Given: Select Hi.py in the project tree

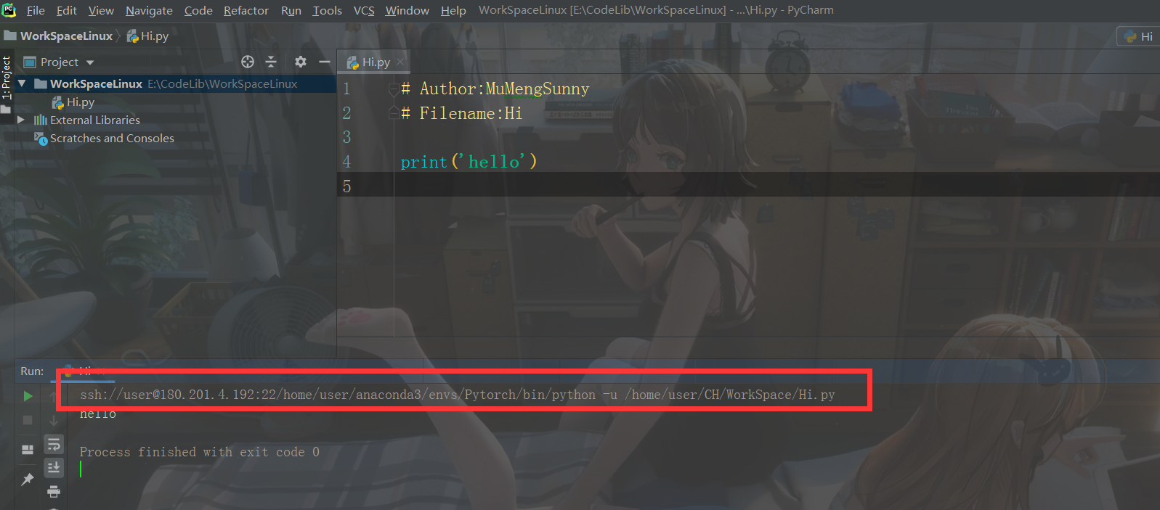Looking at the screenshot, I should (73, 102).
